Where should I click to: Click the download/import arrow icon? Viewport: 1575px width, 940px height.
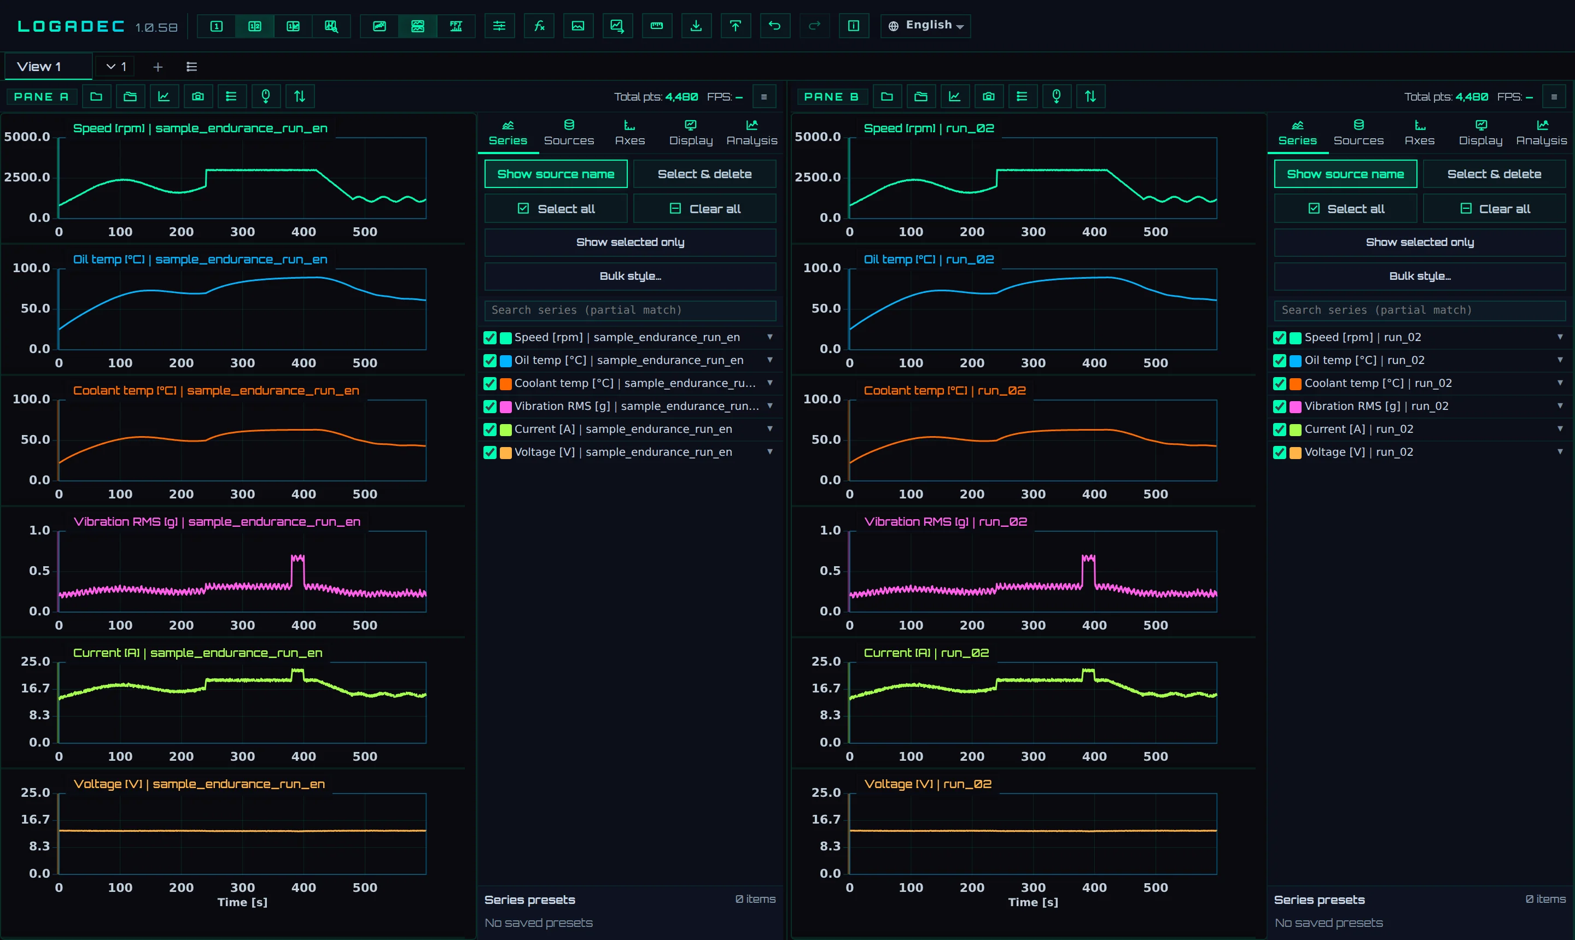pos(696,26)
